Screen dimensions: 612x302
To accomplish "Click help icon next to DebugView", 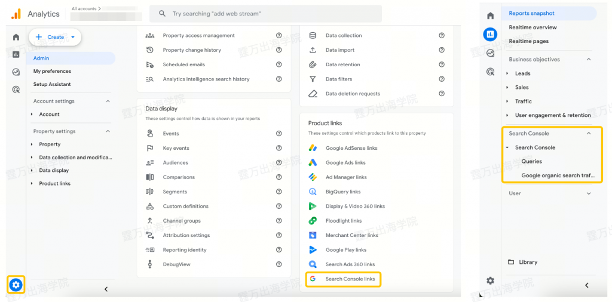I will pos(279,264).
